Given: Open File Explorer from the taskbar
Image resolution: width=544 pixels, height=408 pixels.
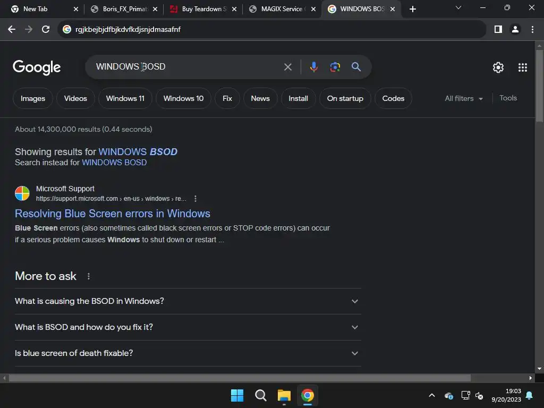Looking at the screenshot, I should point(284,395).
